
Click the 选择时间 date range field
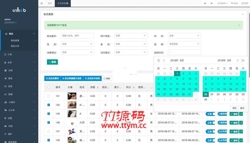184,52
